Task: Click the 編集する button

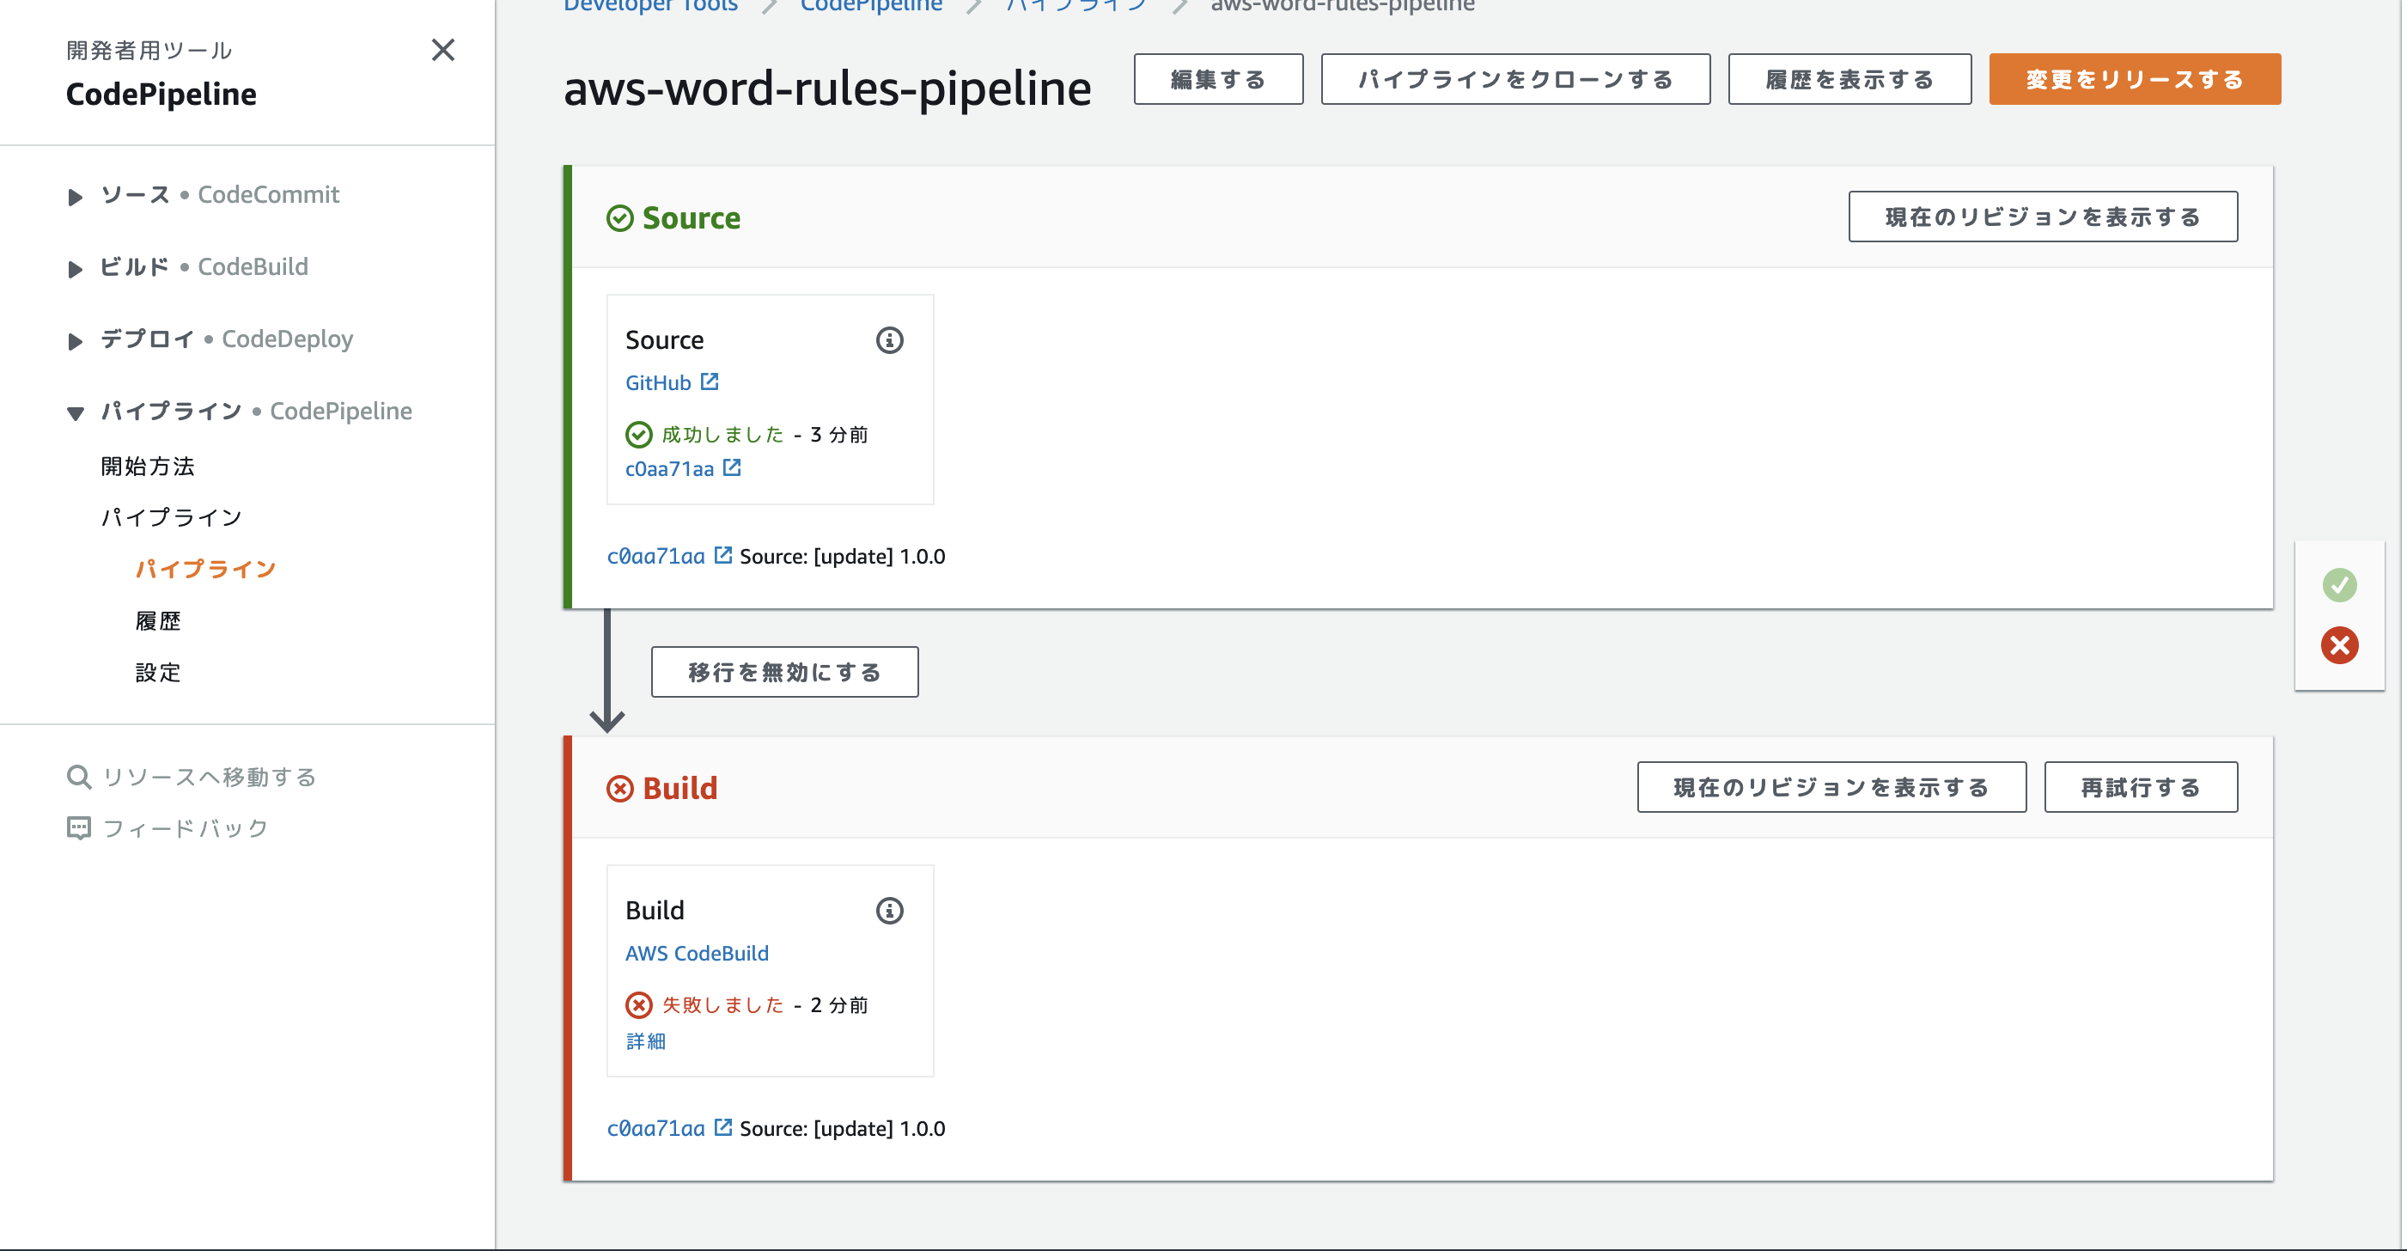Action: point(1217,79)
